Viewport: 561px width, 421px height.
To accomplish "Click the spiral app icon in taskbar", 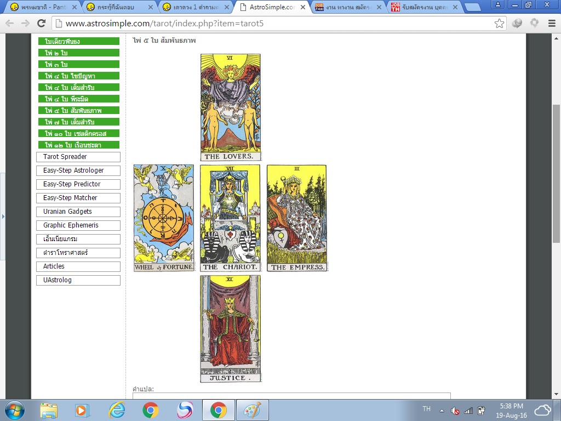I will click(185, 410).
